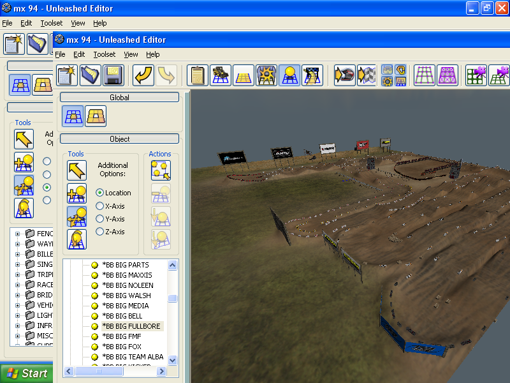Click the select multiple objects action icon
510x383 pixels.
coord(160,170)
